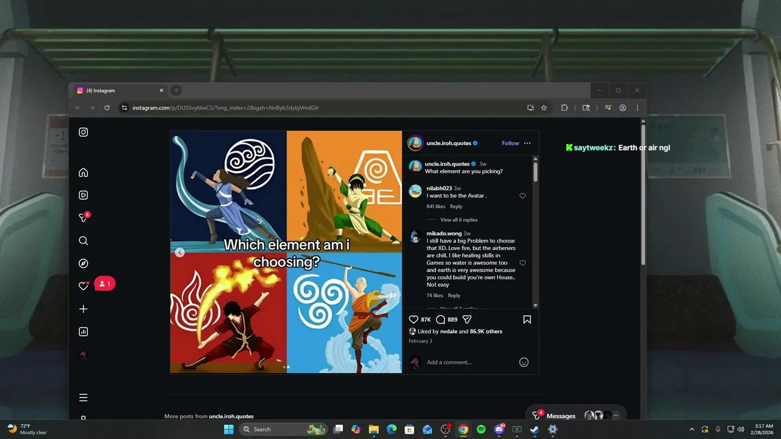Reply to nilabh023's comment
This screenshot has width=781, height=439.
[456, 207]
